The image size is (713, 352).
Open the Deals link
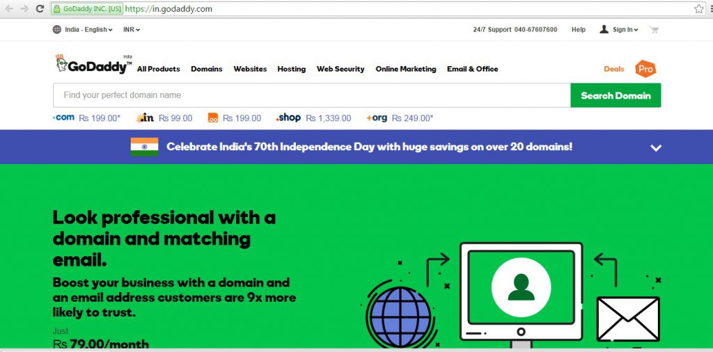(614, 69)
